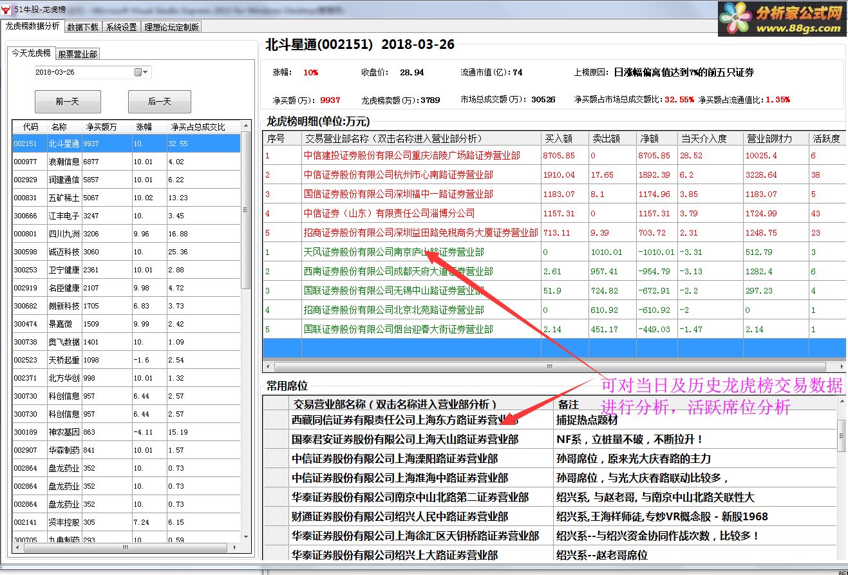Select 朗新科技 row in stock list
848x575 pixels.
[x=126, y=306]
